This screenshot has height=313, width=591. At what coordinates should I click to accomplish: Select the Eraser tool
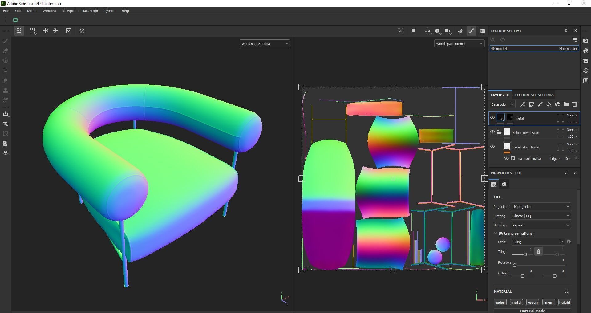6,51
